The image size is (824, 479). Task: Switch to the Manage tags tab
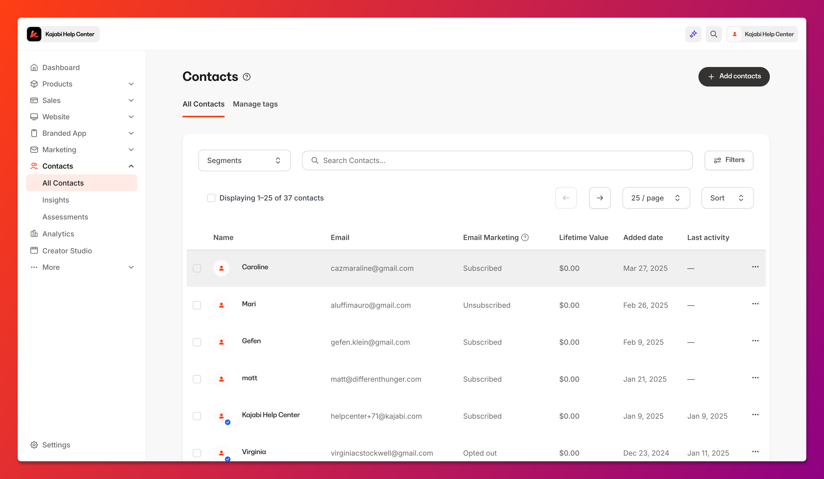(x=255, y=104)
